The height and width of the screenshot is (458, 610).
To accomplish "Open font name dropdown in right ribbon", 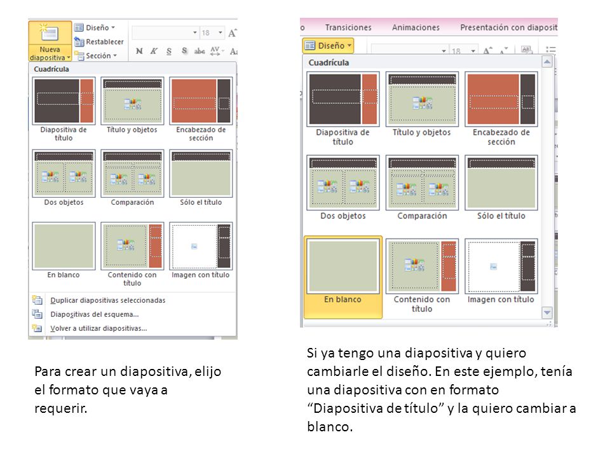I will (444, 51).
